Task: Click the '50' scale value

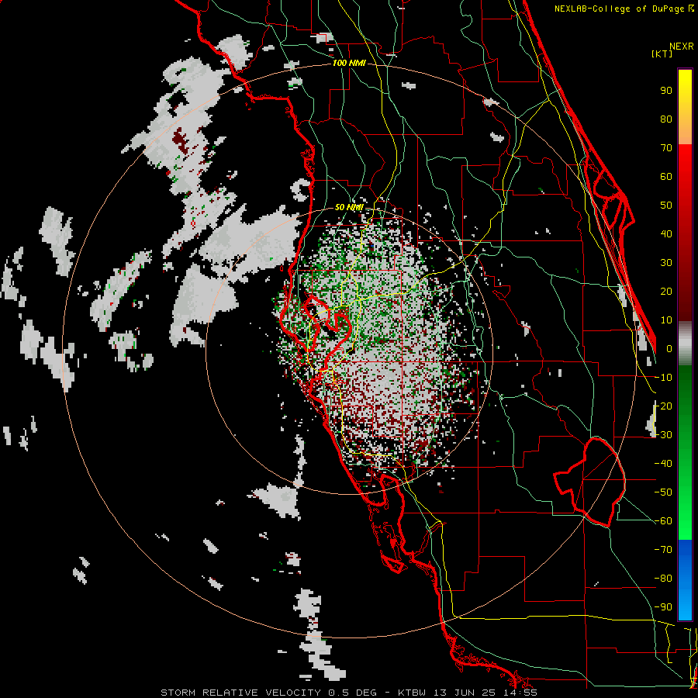Action: 666,206
